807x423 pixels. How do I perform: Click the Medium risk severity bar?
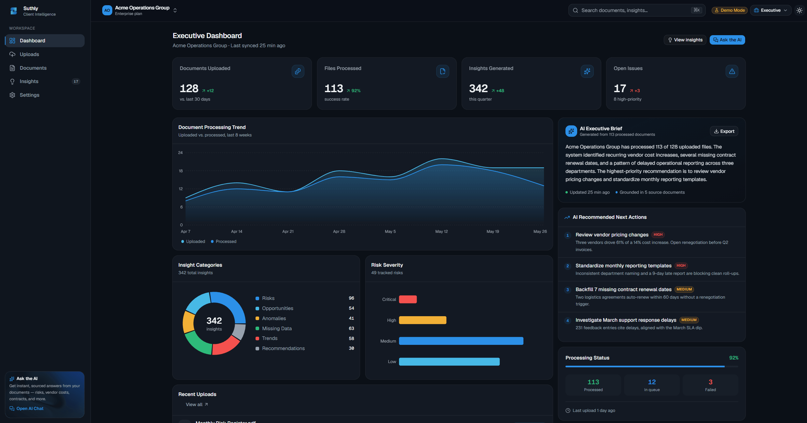pyautogui.click(x=461, y=341)
